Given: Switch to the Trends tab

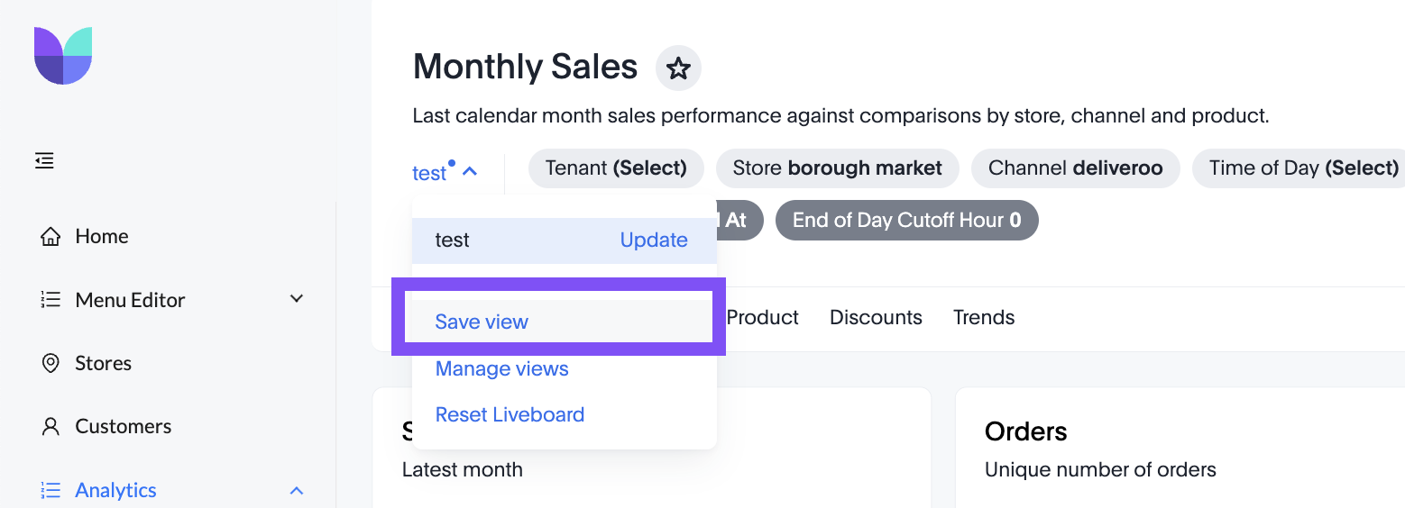Looking at the screenshot, I should point(984,318).
